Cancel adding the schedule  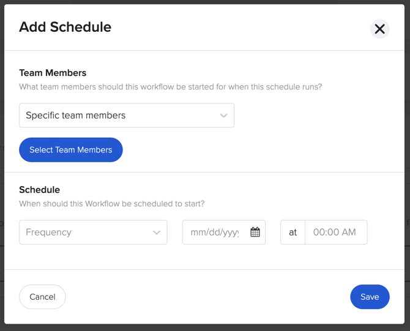tap(42, 297)
